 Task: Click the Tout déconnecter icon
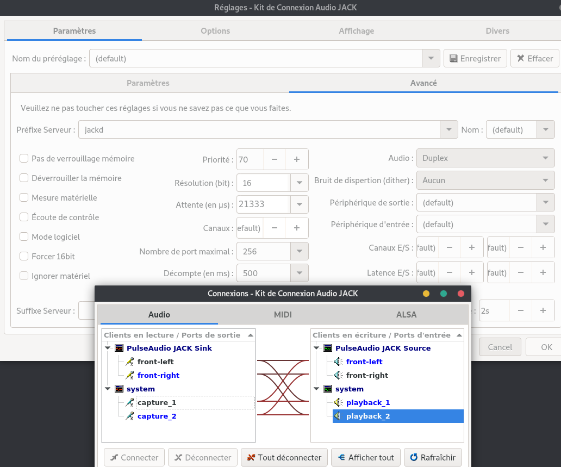coord(251,457)
